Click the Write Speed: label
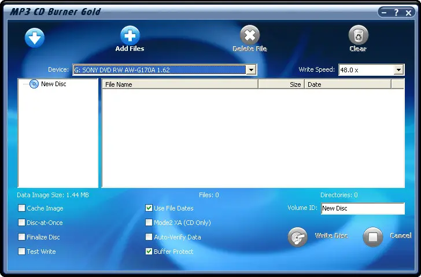The height and width of the screenshot is (277, 421). pyautogui.click(x=317, y=69)
